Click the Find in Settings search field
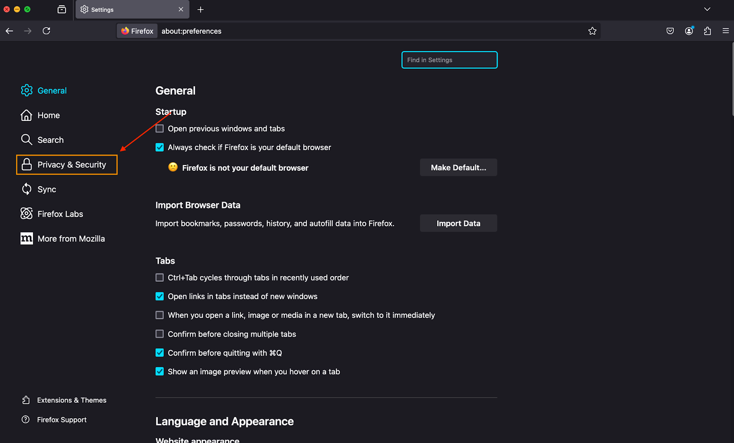734x443 pixels. click(x=450, y=60)
